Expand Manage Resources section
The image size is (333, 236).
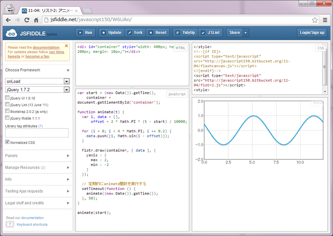[37, 167]
